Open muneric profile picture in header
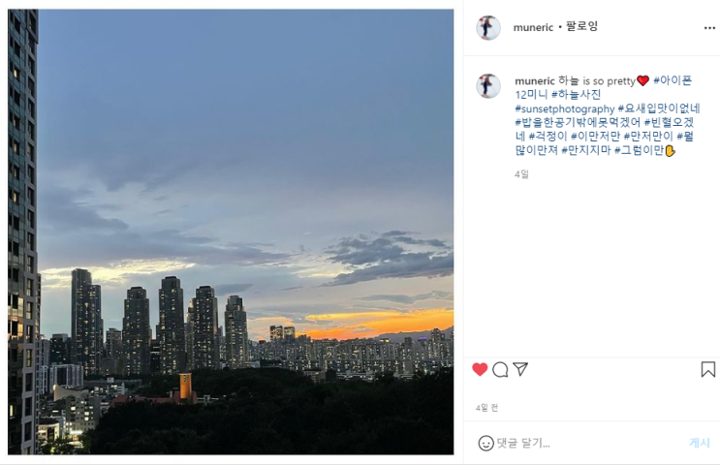This screenshot has width=720, height=465. (x=488, y=27)
